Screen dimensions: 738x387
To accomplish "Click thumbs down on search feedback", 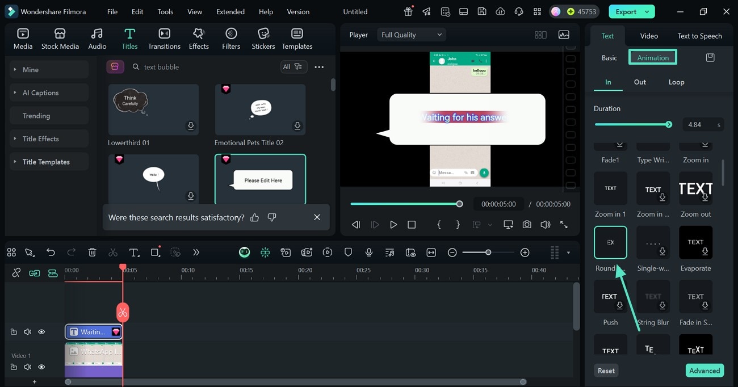I will [x=272, y=217].
